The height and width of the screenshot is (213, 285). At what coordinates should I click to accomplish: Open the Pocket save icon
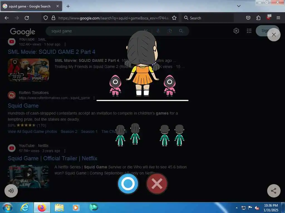[248, 18]
